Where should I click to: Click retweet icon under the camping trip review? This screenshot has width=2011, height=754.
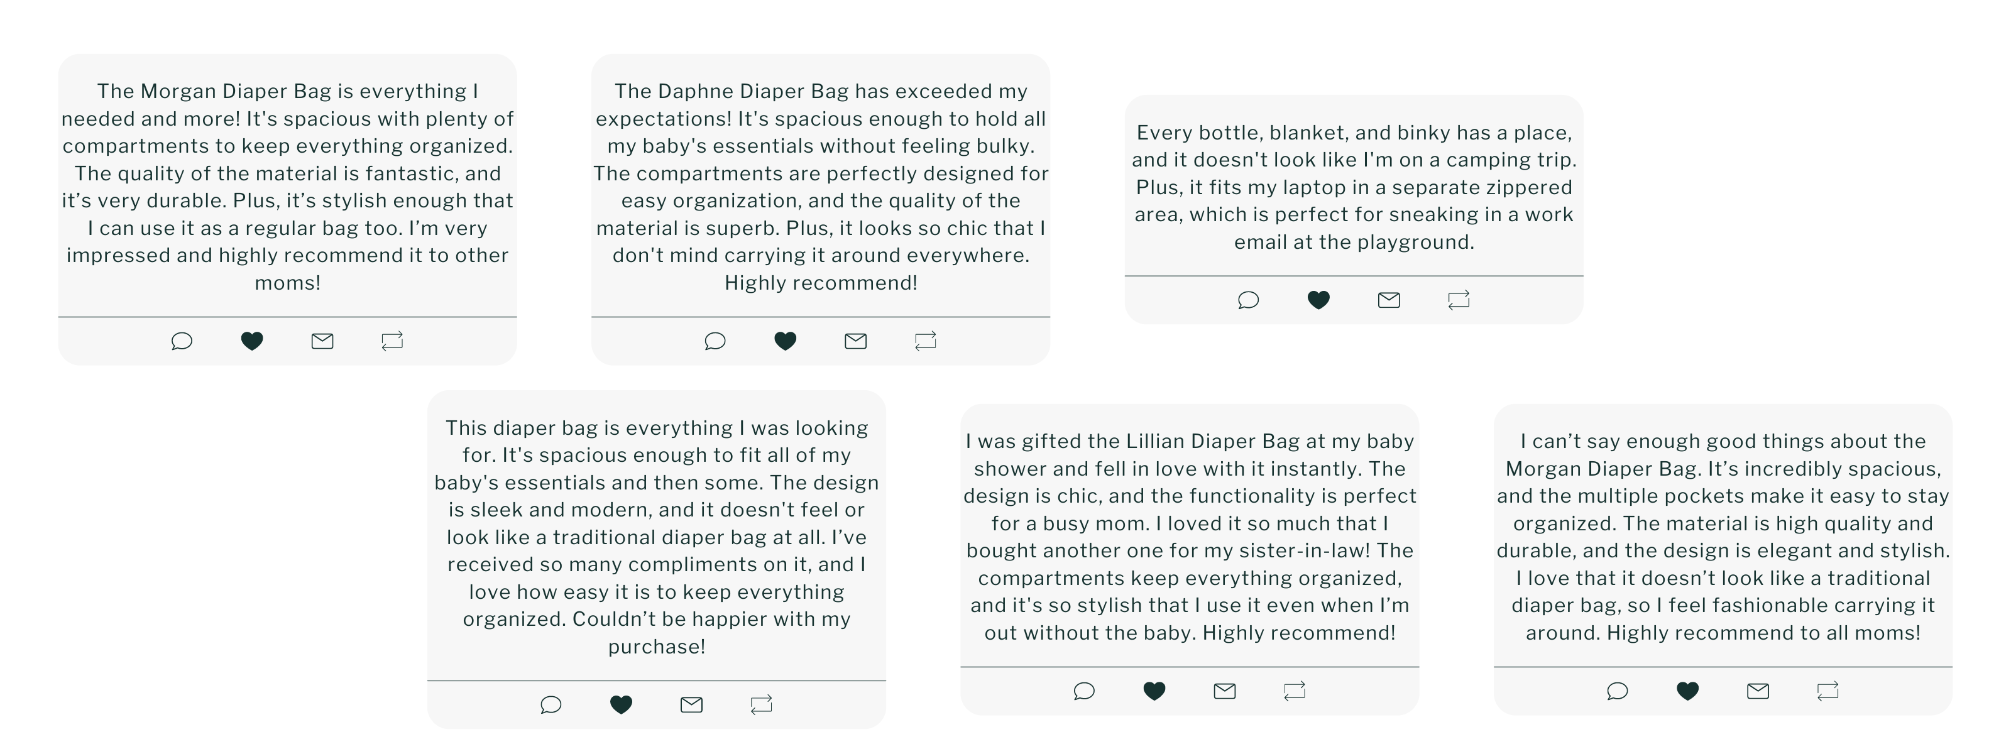(1458, 300)
